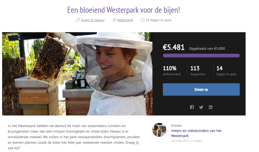The height and width of the screenshot is (152, 259).
Task: Click the location pin icon beside Nederland
Action: coord(114,20)
